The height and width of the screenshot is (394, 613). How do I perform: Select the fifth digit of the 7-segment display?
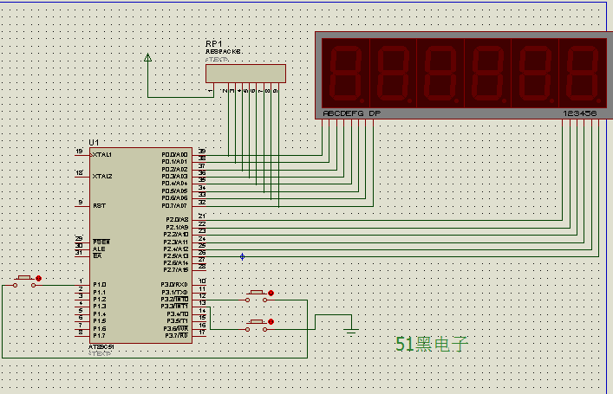535,73
